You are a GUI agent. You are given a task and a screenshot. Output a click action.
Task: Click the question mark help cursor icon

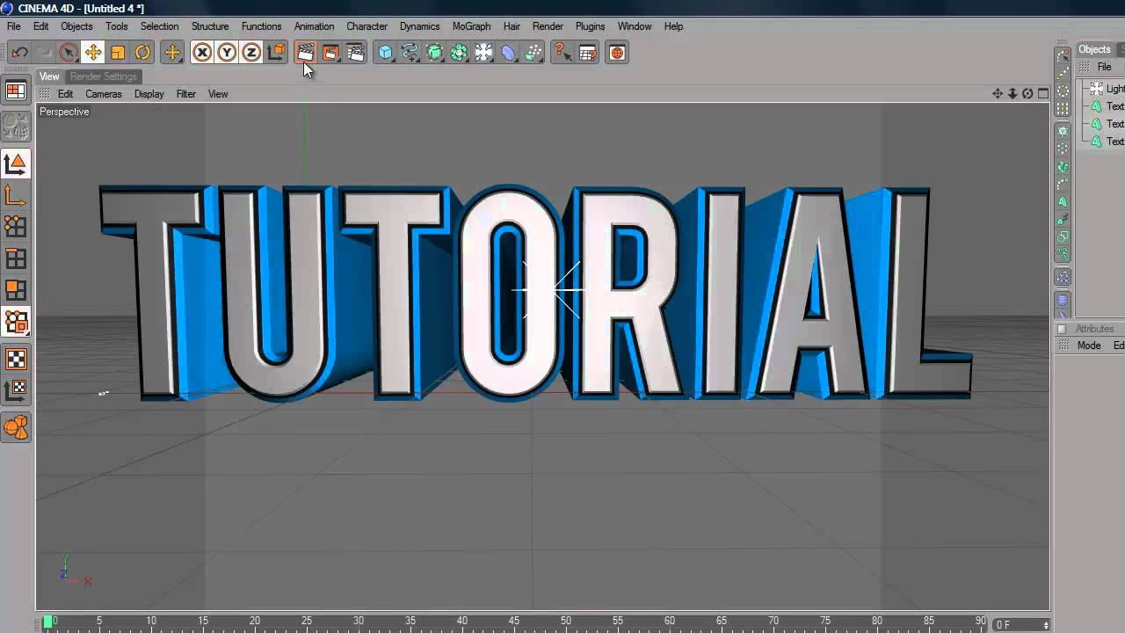coord(562,53)
